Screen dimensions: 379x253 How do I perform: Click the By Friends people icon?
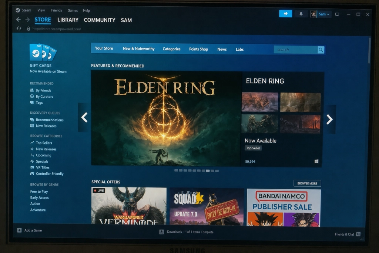coord(32,90)
